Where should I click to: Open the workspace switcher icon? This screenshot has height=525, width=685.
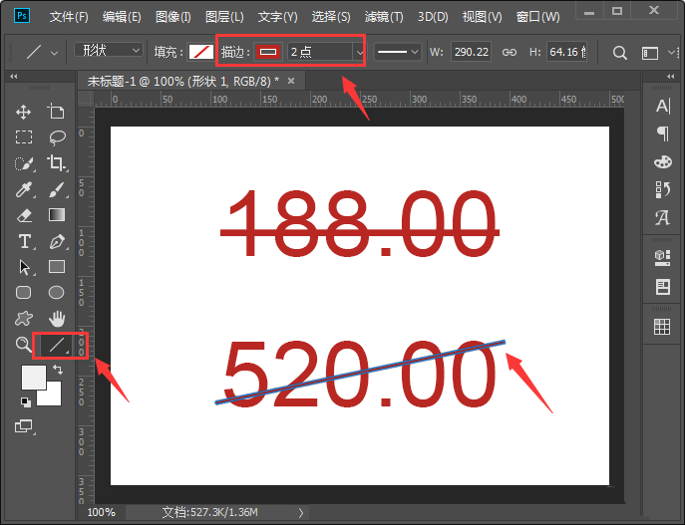650,53
